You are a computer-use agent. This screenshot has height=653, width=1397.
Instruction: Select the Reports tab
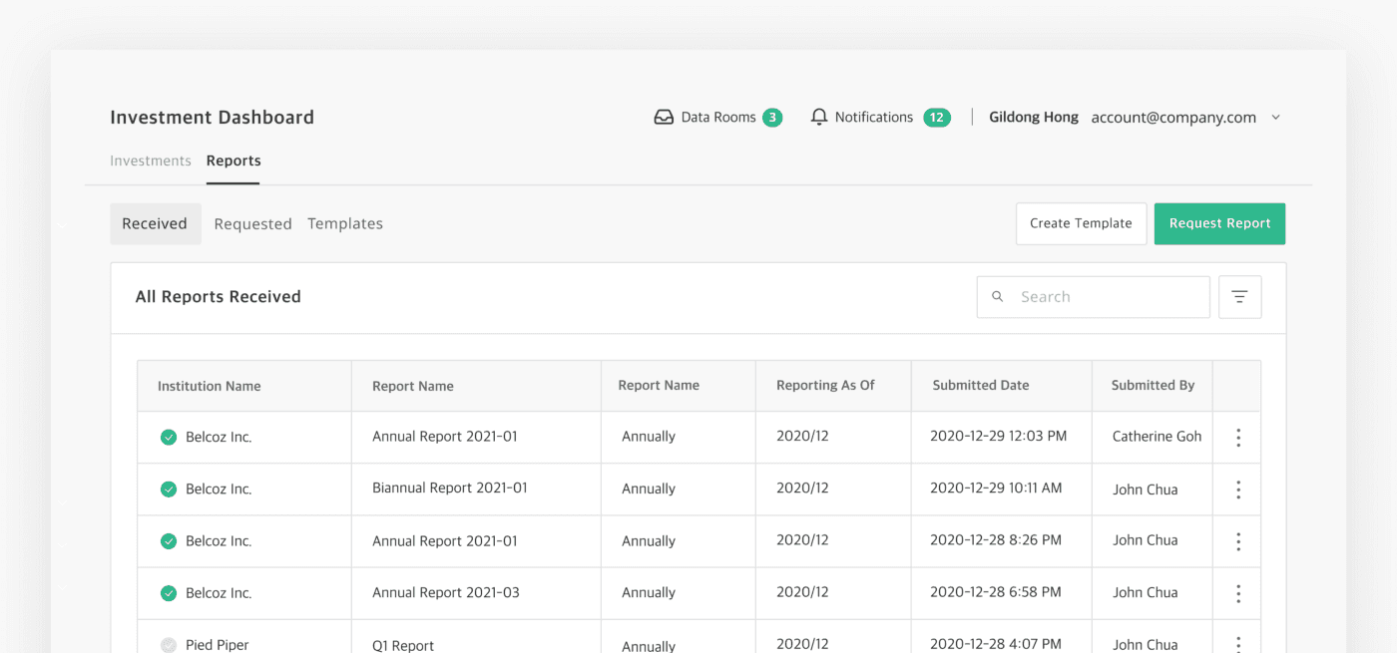[233, 161]
